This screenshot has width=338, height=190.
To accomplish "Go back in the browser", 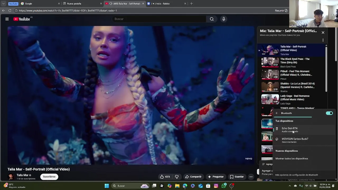I will coord(3,11).
